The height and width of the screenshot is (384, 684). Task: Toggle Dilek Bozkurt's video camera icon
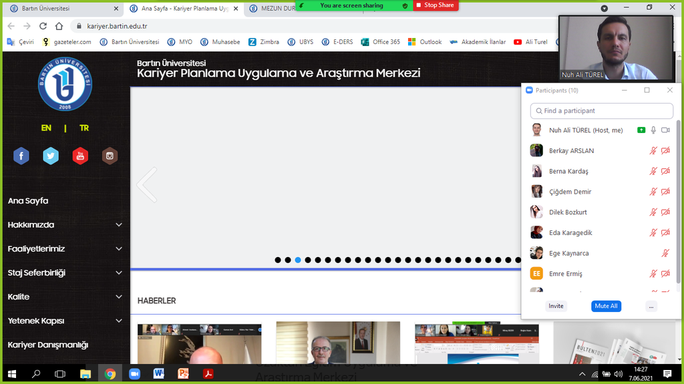665,212
